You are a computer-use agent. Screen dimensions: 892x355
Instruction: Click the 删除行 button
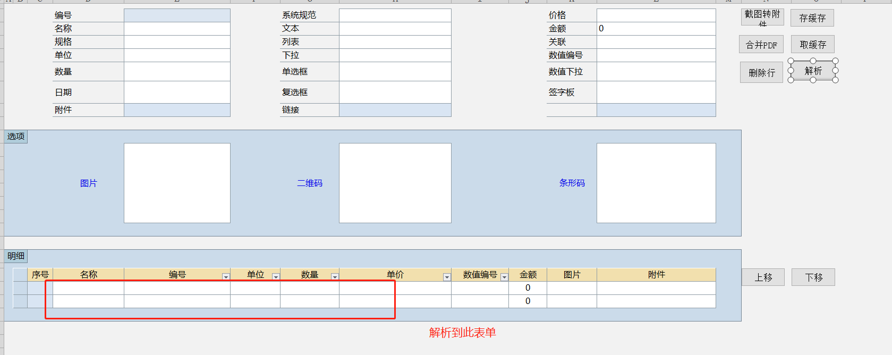click(x=761, y=73)
